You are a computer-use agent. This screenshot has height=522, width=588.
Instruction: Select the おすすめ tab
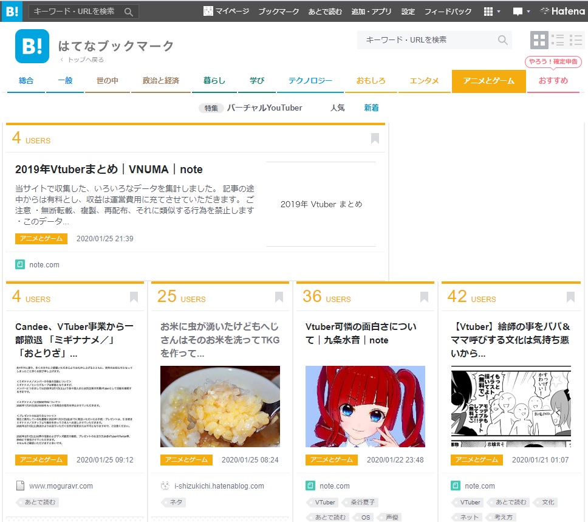coord(553,81)
